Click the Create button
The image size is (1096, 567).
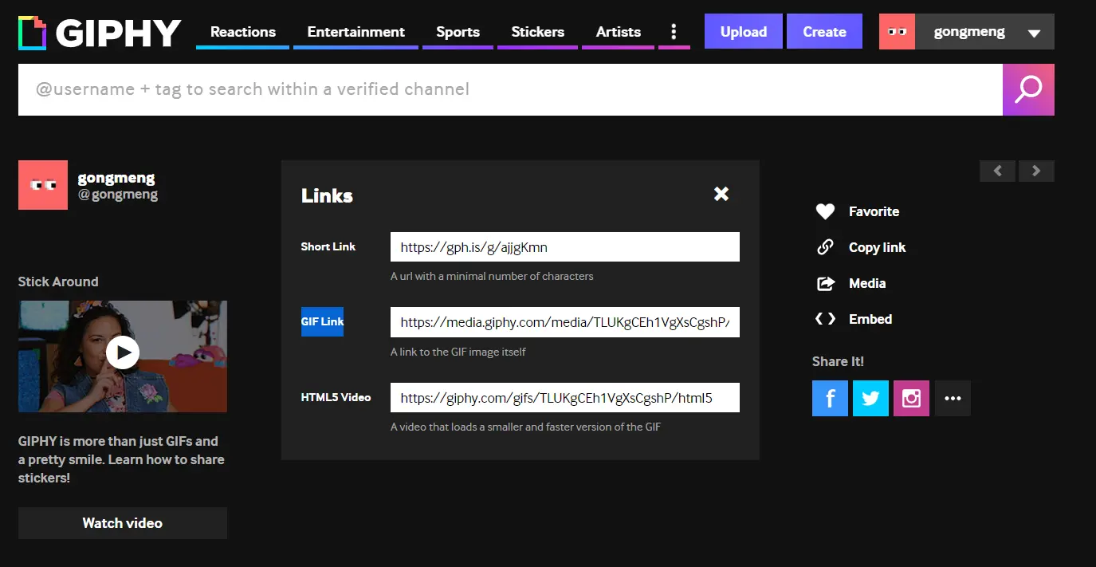coord(824,31)
